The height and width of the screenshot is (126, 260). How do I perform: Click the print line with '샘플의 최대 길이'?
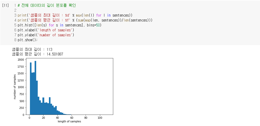(x=75, y=15)
